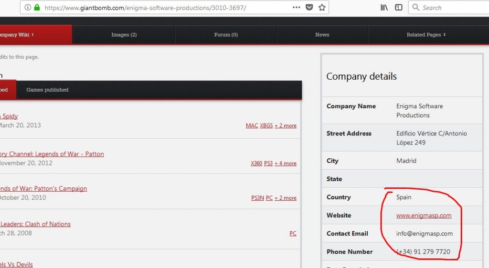Go to the News tab

[322, 34]
